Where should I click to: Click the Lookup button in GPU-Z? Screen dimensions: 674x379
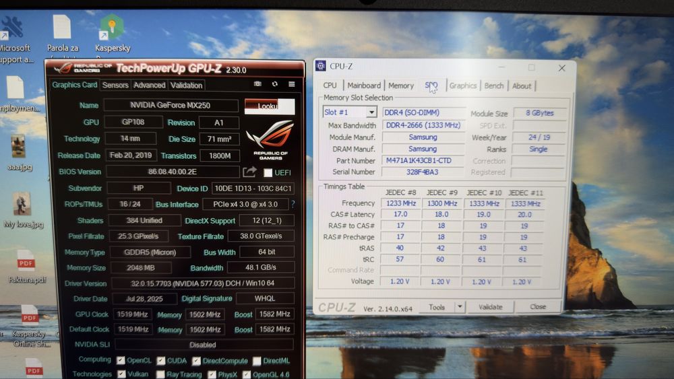click(x=270, y=106)
